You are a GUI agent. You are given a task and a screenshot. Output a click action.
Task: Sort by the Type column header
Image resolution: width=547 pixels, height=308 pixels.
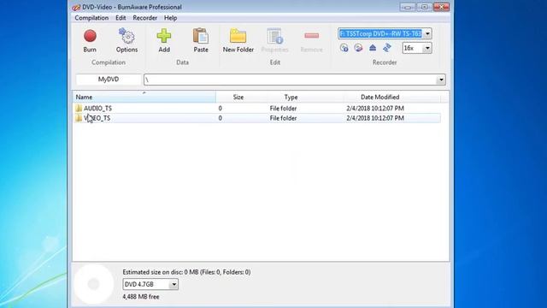pyautogui.click(x=291, y=97)
